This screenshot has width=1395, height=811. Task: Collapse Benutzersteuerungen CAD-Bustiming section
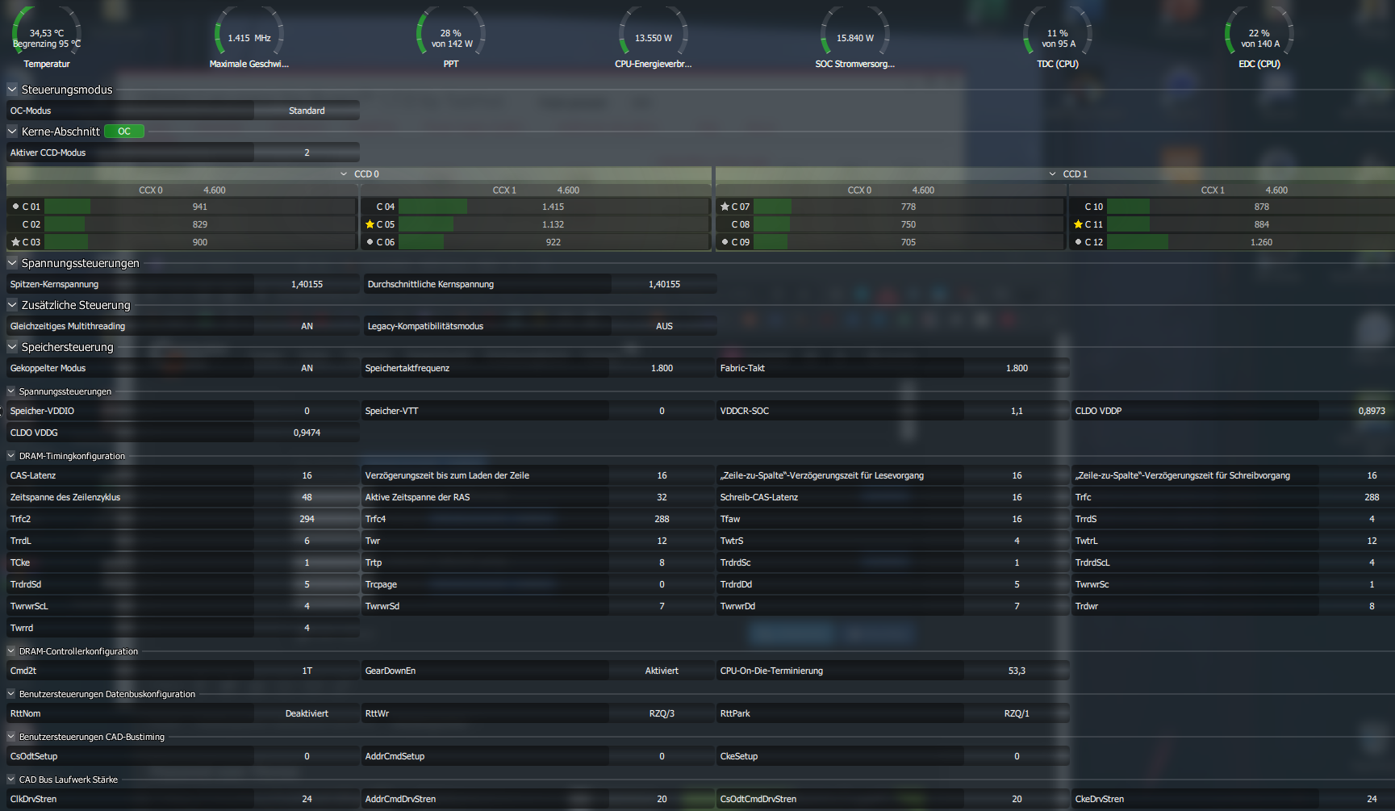11,737
